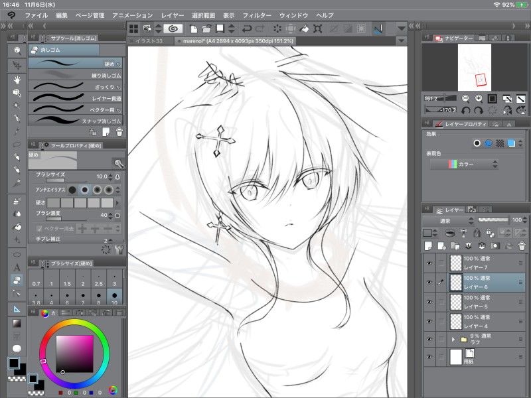Click the Redo arrow in command bar
Viewport: 531px width, 398px height.
click(x=260, y=29)
